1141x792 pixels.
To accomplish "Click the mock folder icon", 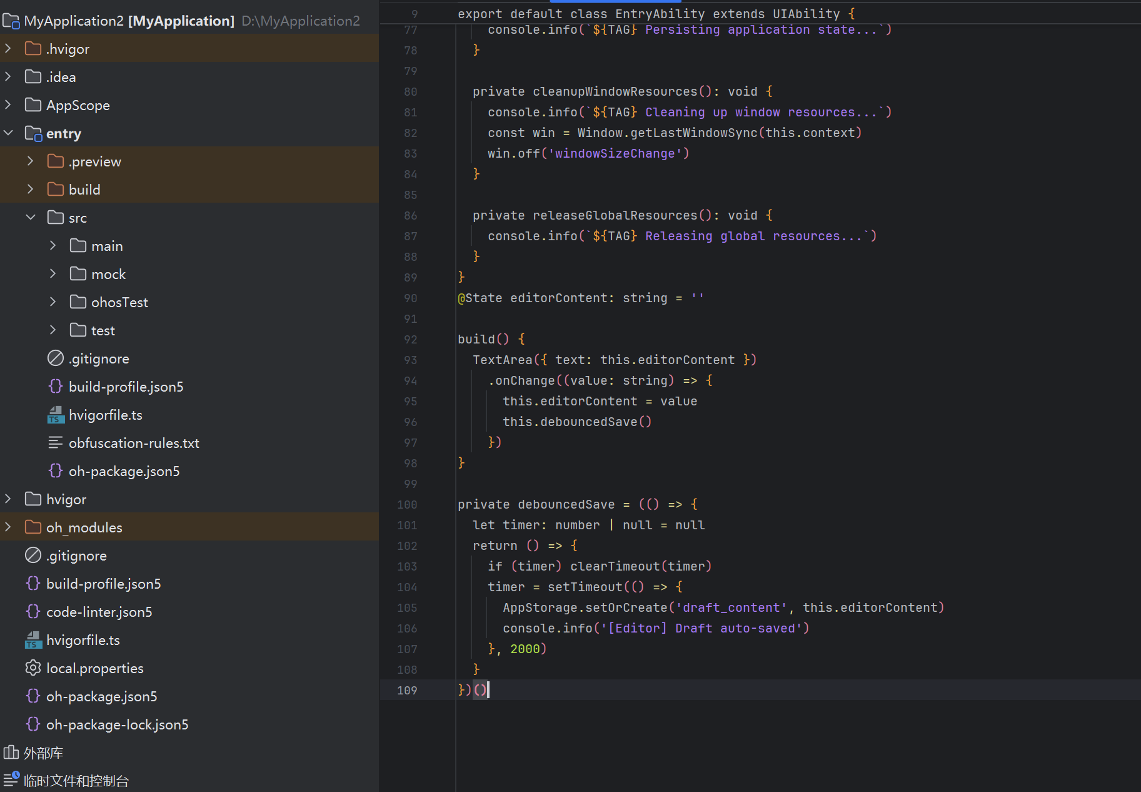I will pyautogui.click(x=78, y=273).
